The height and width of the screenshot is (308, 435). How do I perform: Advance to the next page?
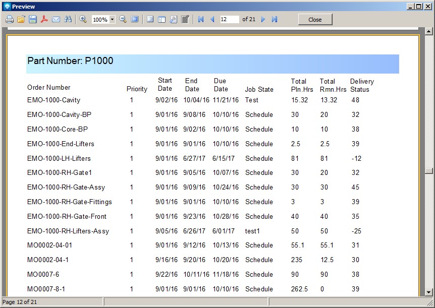click(263, 19)
